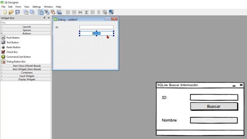
Task: Apply Lay Out in a Grid
Action: 93,12
